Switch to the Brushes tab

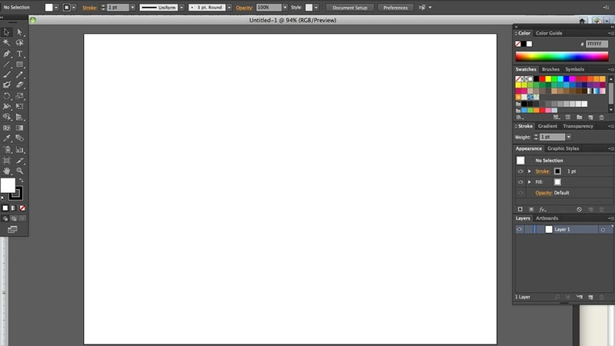click(x=550, y=69)
